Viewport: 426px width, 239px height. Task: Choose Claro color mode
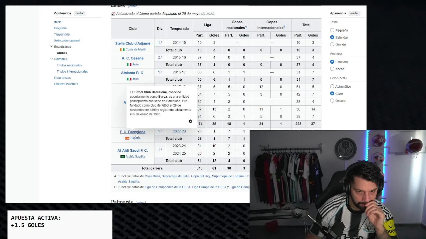[x=332, y=94]
